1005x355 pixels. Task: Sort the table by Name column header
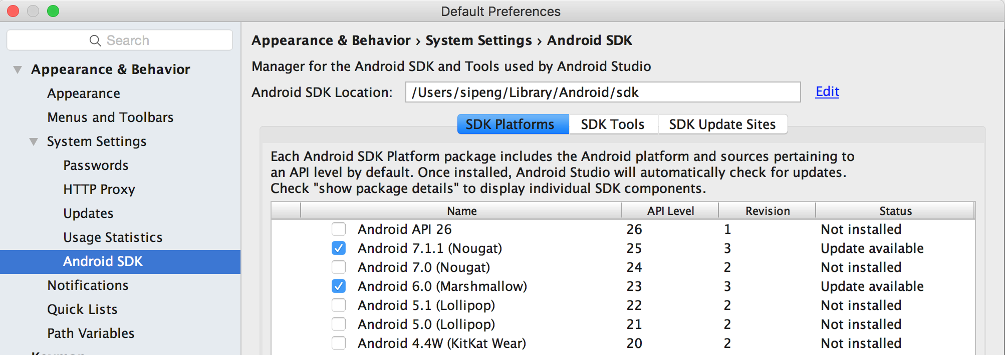click(x=461, y=211)
